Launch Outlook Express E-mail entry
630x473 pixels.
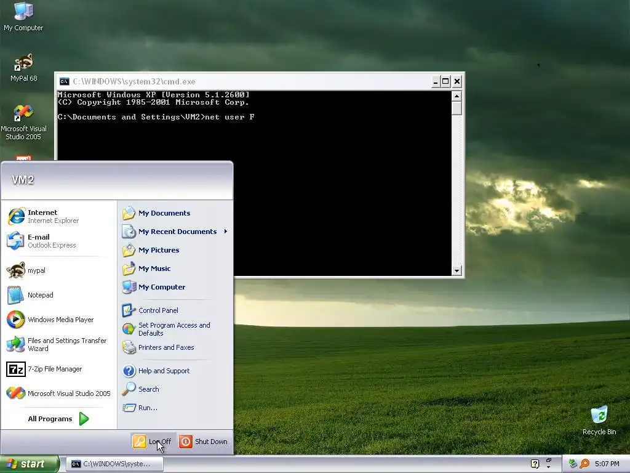coord(58,241)
